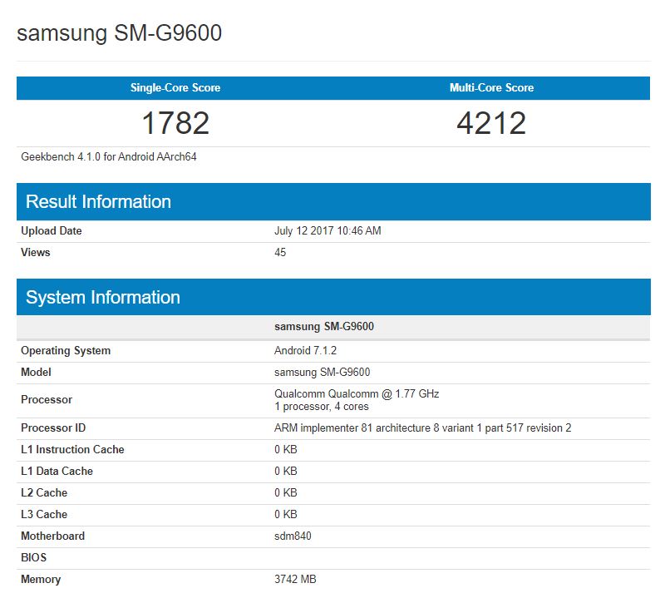Click the multi-core score value 4212
The width and height of the screenshot is (660, 598).
coord(491,123)
